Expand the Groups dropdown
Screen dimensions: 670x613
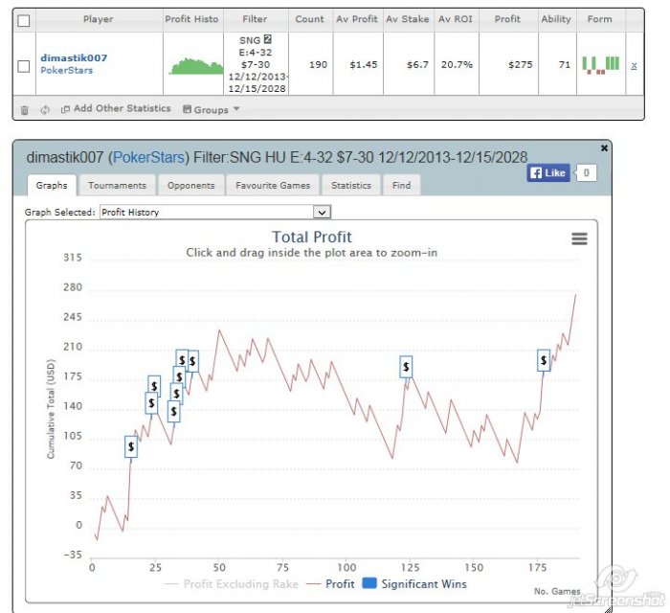tap(212, 109)
